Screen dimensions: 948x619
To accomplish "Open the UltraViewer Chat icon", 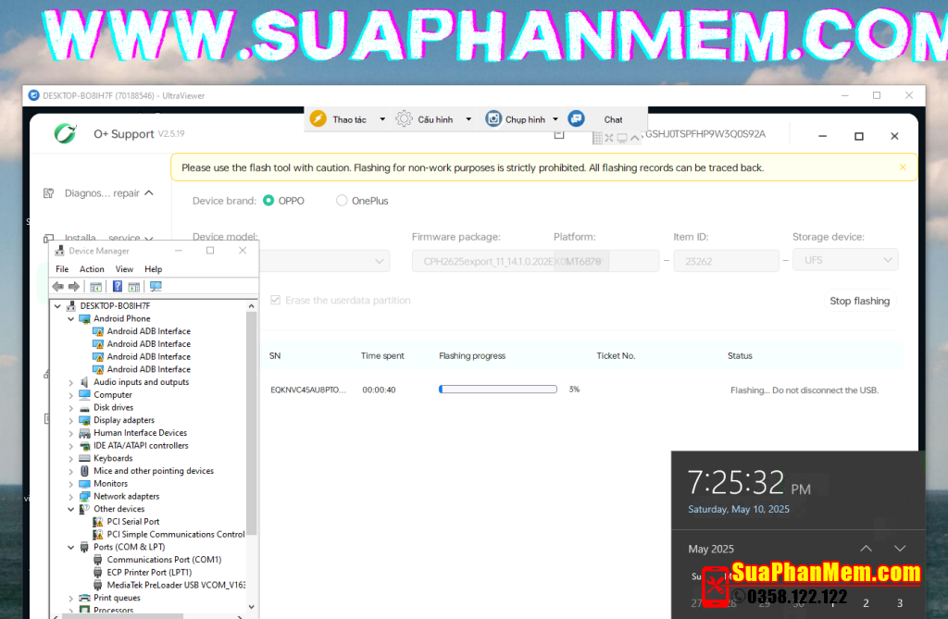I will coord(577,119).
